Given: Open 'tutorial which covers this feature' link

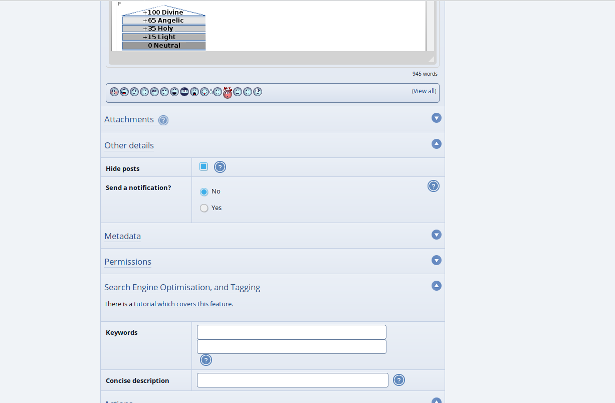Looking at the screenshot, I should click(182, 304).
